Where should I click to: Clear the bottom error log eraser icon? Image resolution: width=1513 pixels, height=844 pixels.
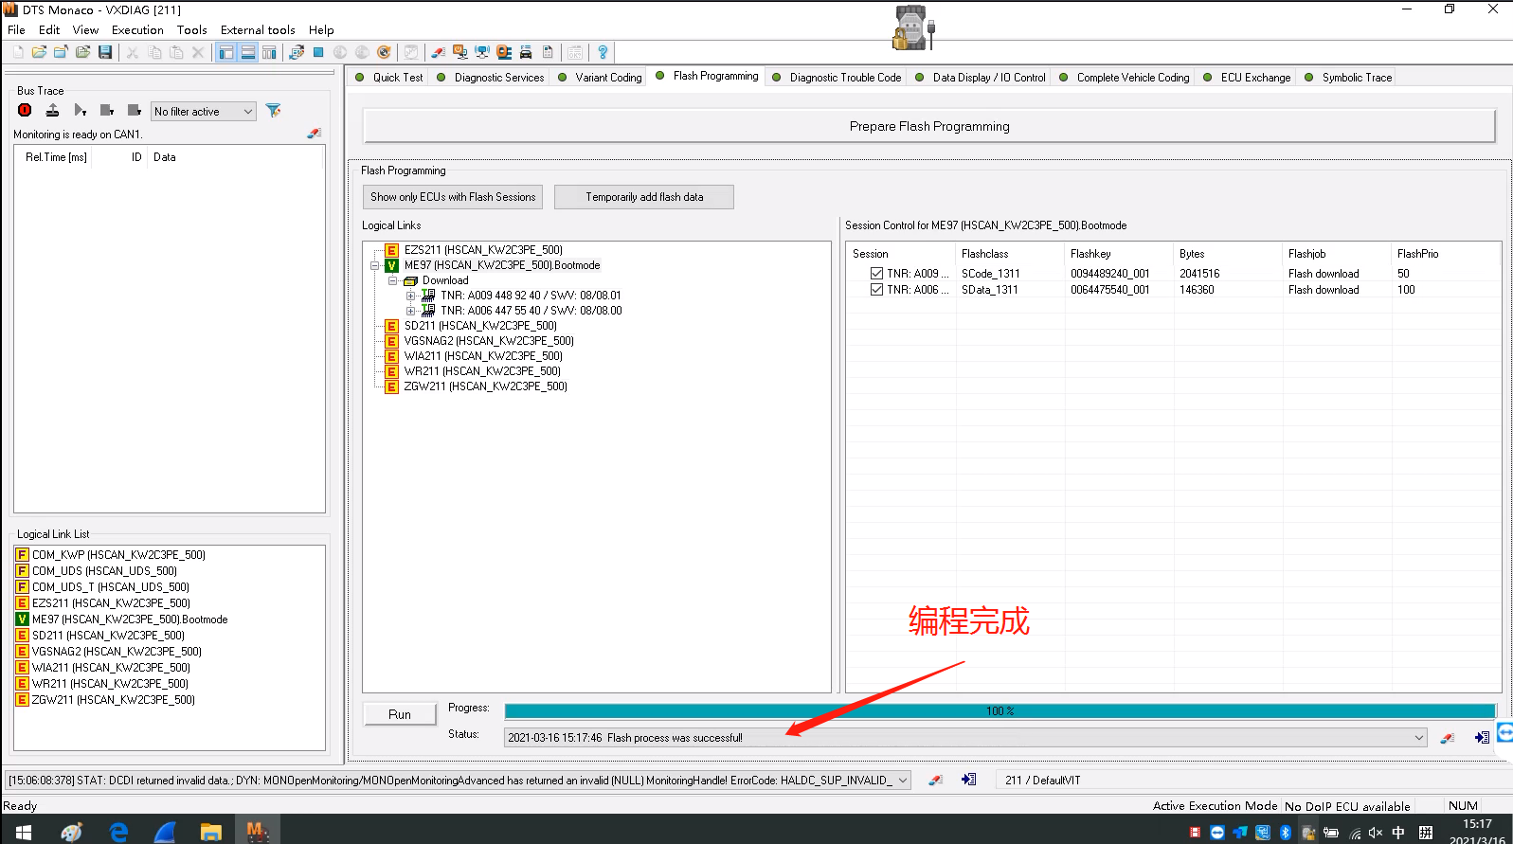tap(935, 780)
